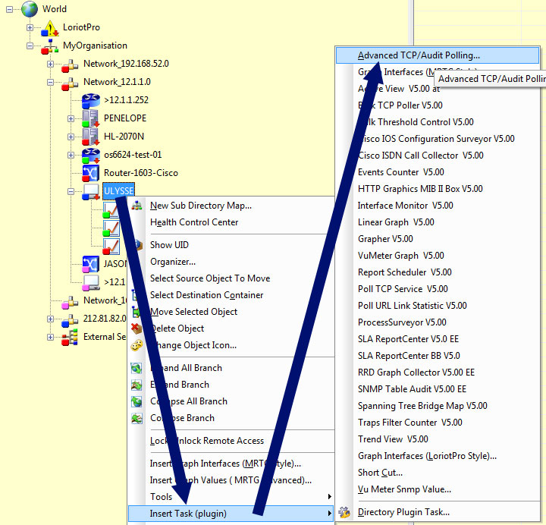
Task: Click the PENELOPE server icon
Action: point(91,119)
